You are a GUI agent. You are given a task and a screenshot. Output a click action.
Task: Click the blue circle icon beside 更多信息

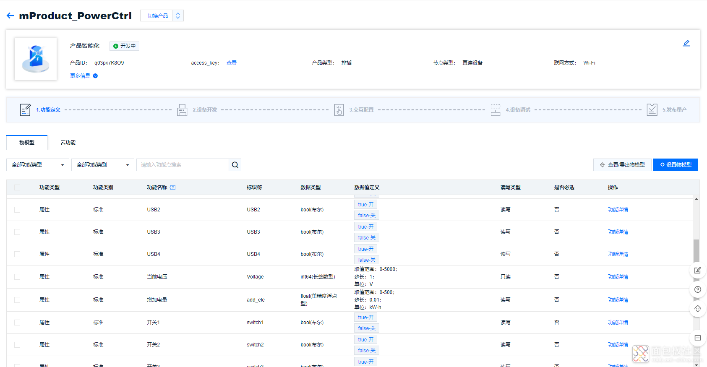(x=95, y=76)
